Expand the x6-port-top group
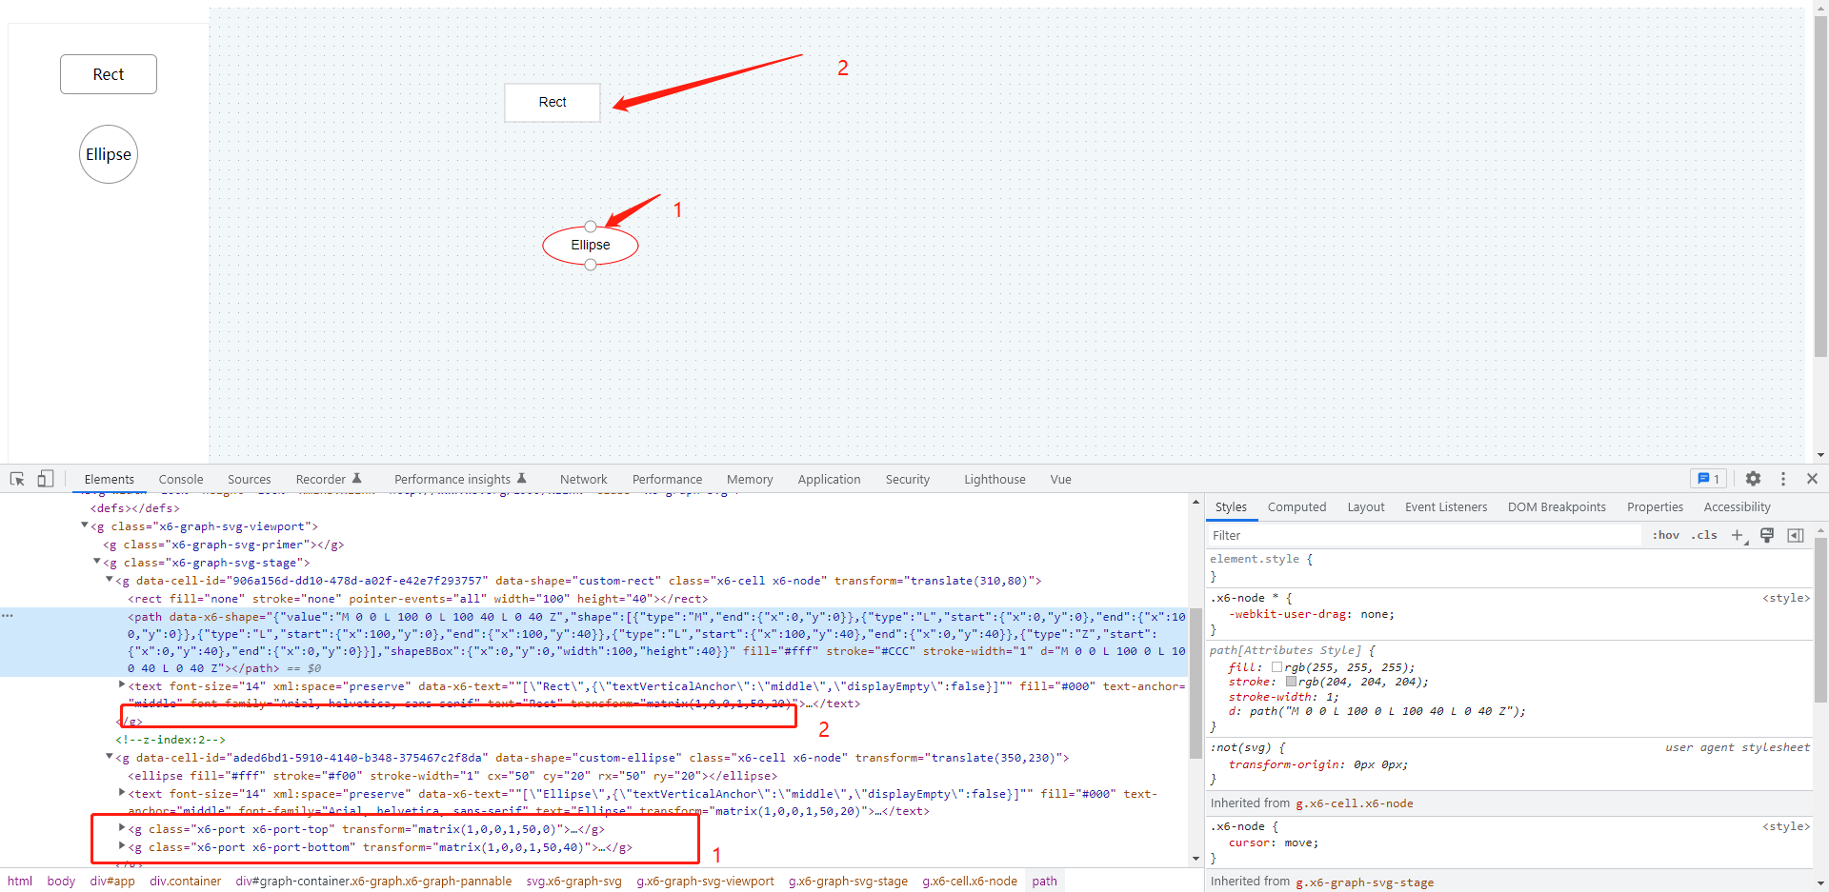This screenshot has height=892, width=1829. coord(122,828)
